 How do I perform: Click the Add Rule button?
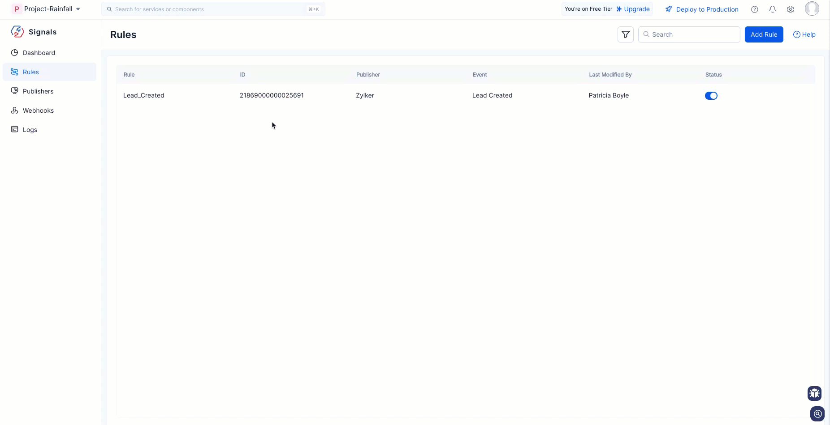(x=764, y=34)
